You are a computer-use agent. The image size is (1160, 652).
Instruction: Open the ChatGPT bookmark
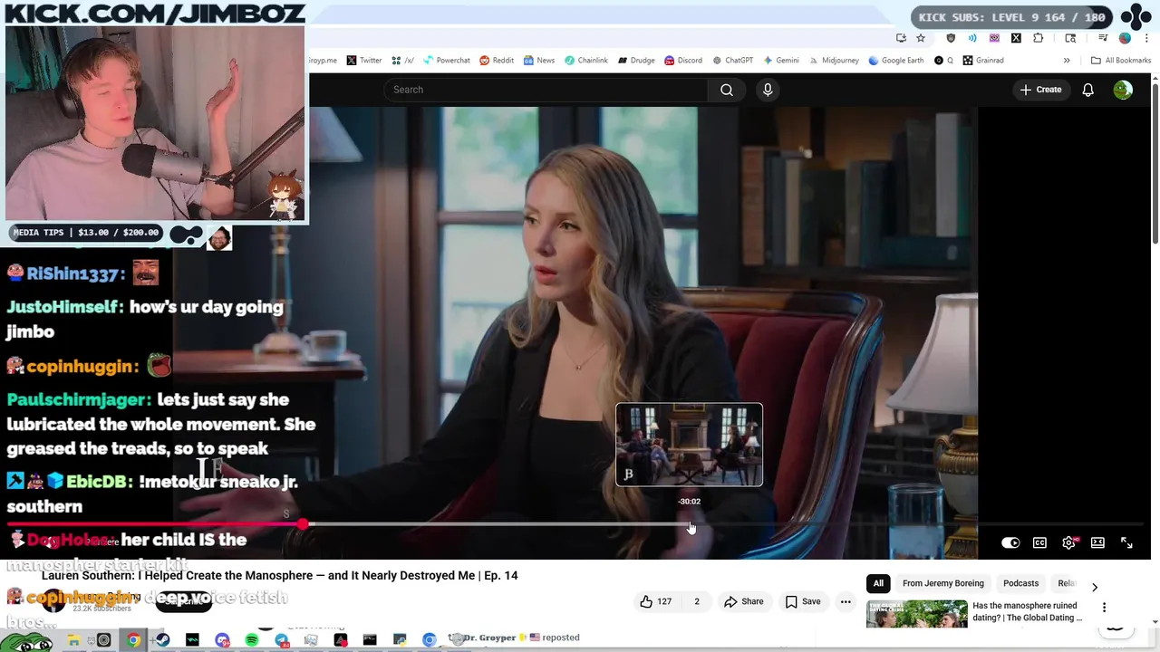click(x=732, y=61)
